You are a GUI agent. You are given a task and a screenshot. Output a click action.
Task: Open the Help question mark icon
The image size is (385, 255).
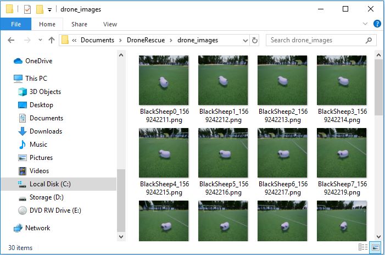[x=377, y=24]
